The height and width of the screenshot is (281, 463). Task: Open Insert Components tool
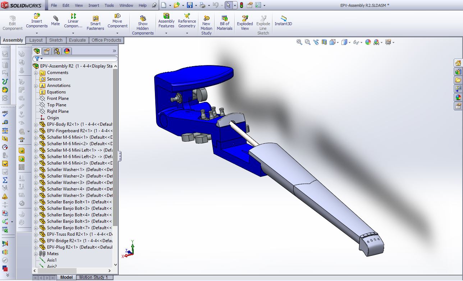click(37, 20)
